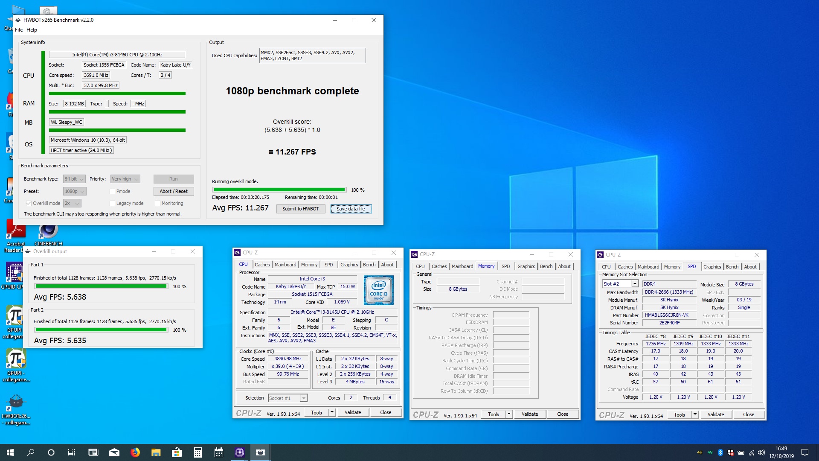The image size is (819, 461).
Task: Switch to Bench tab in first CPU-Z
Action: pos(369,265)
